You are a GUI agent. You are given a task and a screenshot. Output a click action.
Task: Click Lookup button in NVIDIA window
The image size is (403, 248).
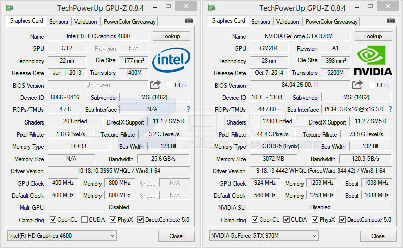click(373, 36)
